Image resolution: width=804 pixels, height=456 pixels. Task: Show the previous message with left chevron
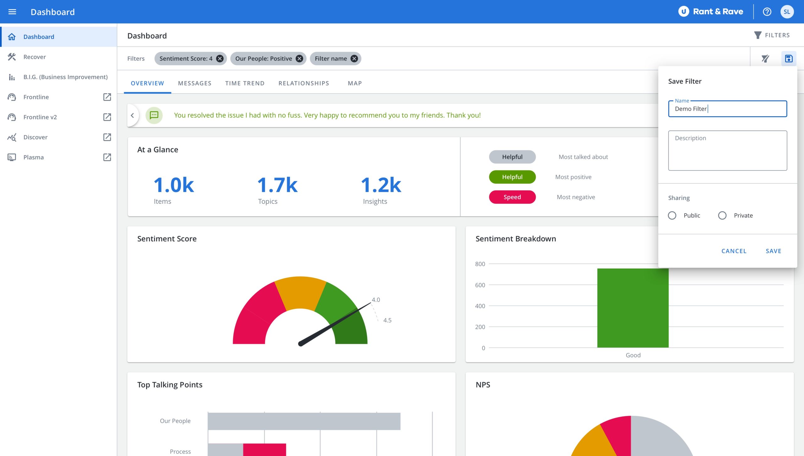[x=133, y=115]
